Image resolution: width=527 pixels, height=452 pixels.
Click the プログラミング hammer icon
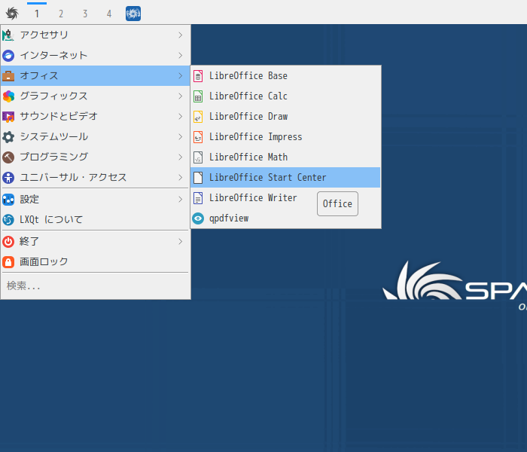(8, 157)
